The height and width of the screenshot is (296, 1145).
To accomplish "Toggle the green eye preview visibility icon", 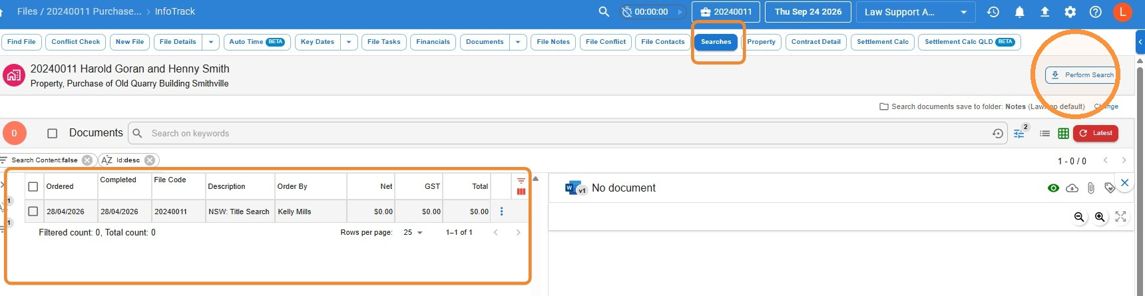I will tap(1053, 188).
